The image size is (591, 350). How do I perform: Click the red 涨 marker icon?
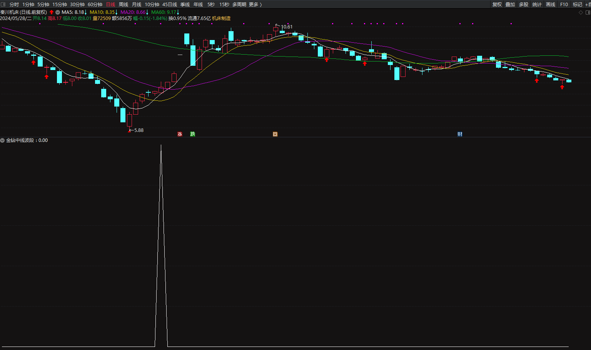point(180,134)
